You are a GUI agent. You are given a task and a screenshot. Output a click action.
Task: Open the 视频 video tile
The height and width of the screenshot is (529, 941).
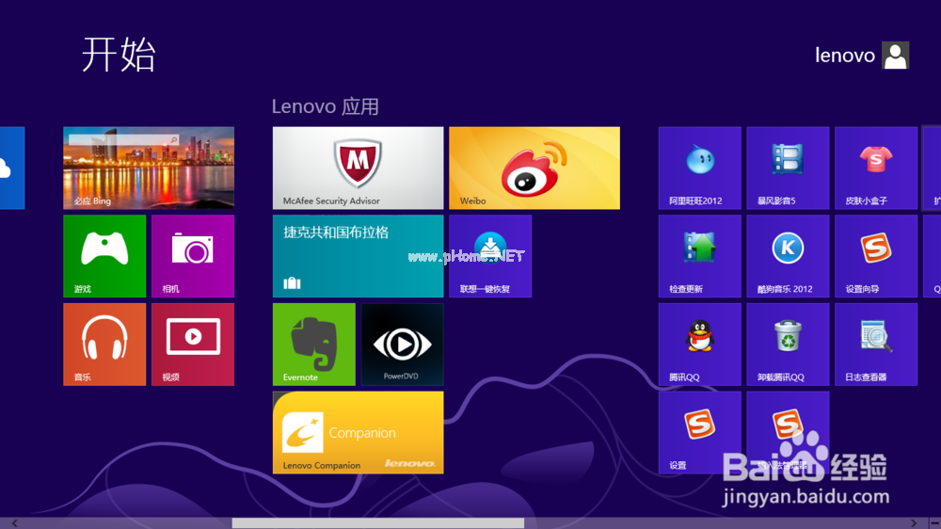click(x=193, y=345)
